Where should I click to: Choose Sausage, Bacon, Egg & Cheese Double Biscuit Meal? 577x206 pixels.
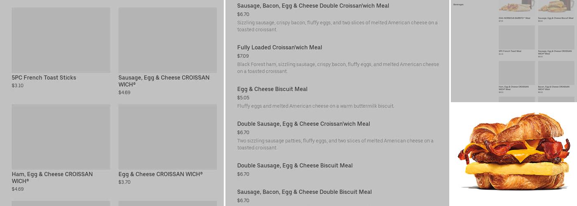[304, 192]
